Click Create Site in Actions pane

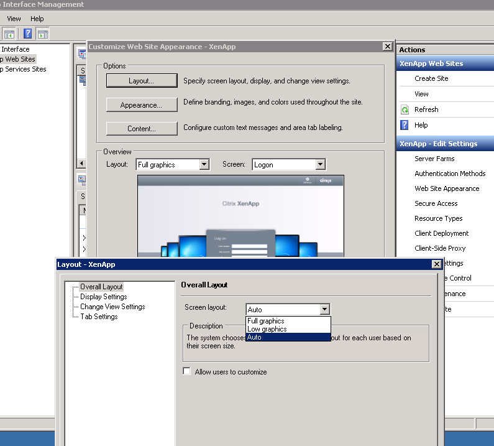[431, 78]
